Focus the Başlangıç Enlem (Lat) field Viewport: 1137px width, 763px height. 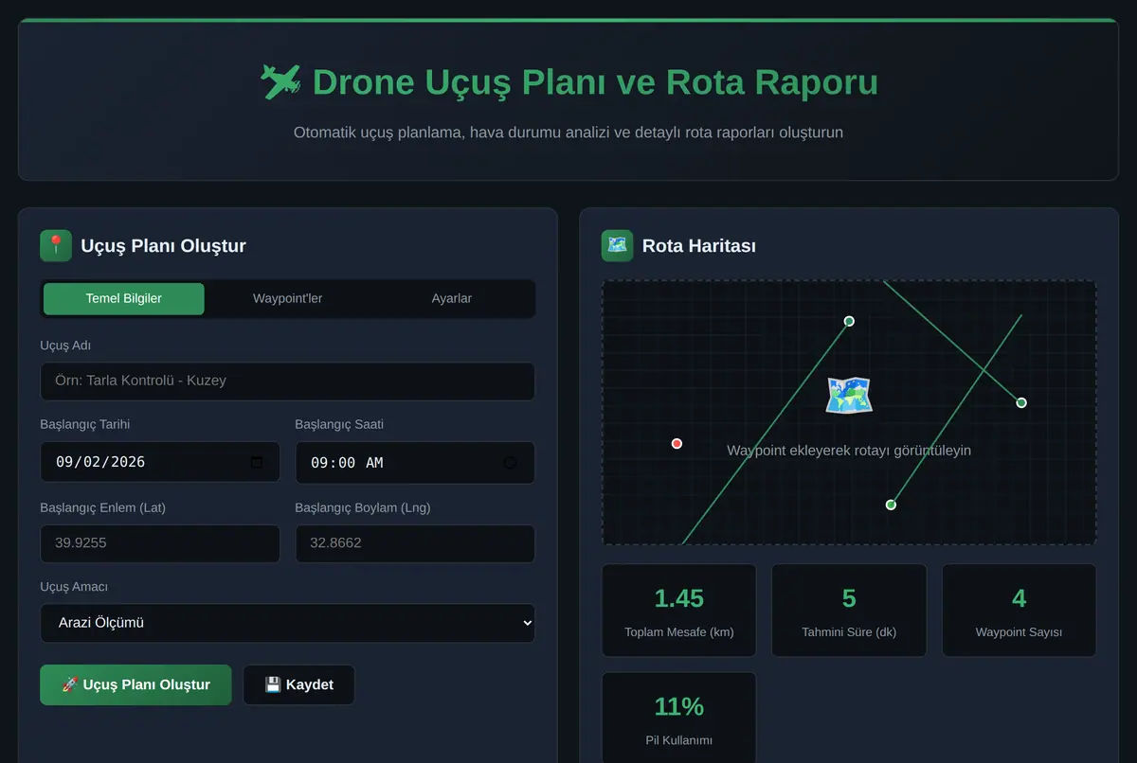[x=160, y=543]
